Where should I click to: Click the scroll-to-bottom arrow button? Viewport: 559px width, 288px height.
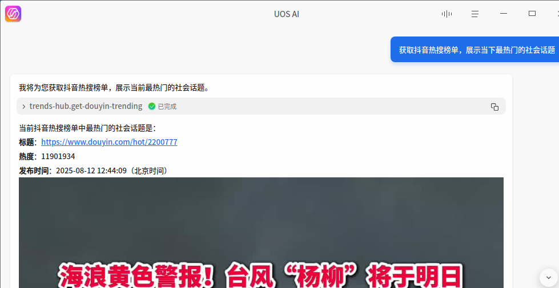pyautogui.click(x=548, y=278)
